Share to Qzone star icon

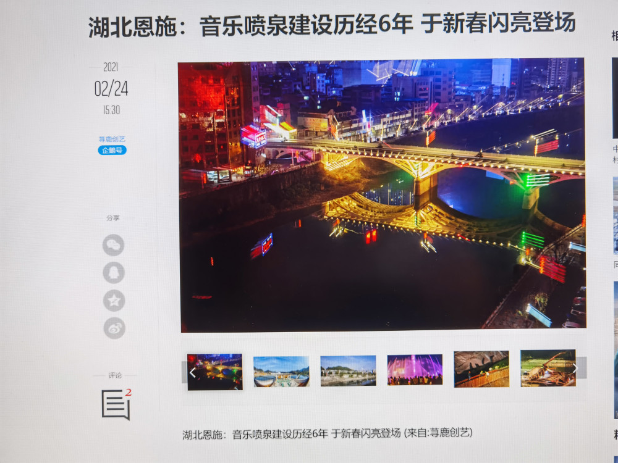[x=114, y=301]
